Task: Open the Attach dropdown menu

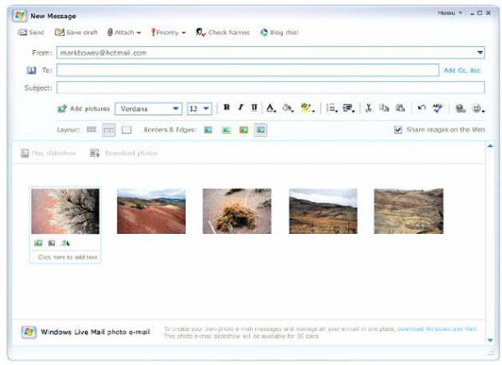Action: coord(124,33)
